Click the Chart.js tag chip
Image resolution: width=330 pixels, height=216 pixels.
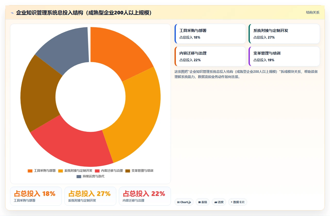tap(184, 202)
